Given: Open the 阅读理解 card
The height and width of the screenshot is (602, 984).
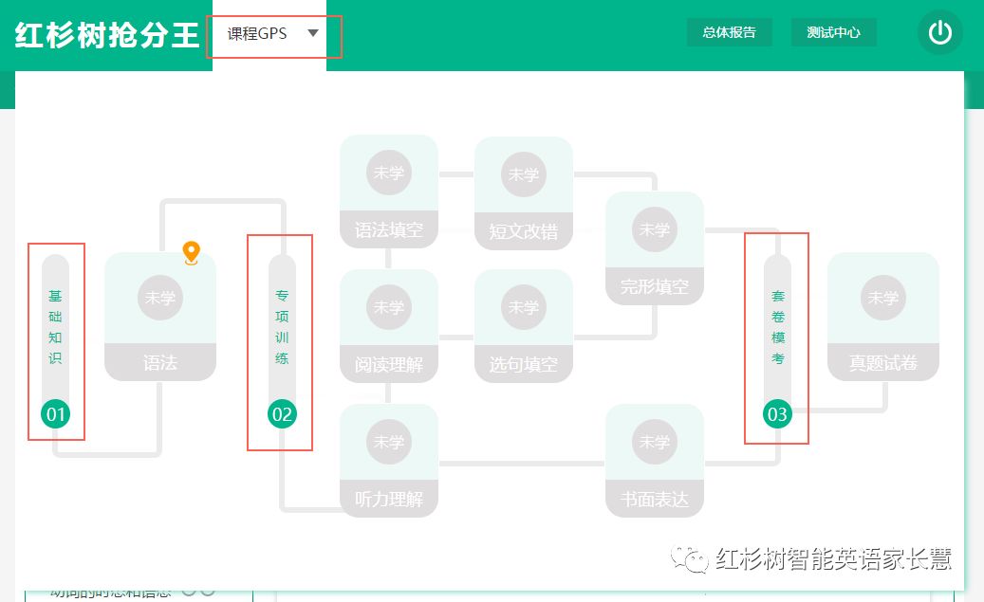Looking at the screenshot, I should pos(388,326).
